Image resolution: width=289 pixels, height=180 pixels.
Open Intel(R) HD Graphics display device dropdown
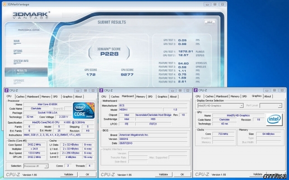click(x=220, y=106)
